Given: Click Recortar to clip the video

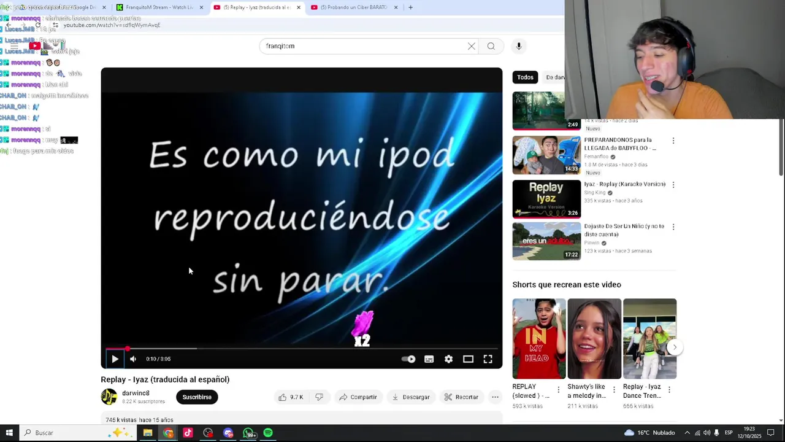Looking at the screenshot, I should [461, 397].
